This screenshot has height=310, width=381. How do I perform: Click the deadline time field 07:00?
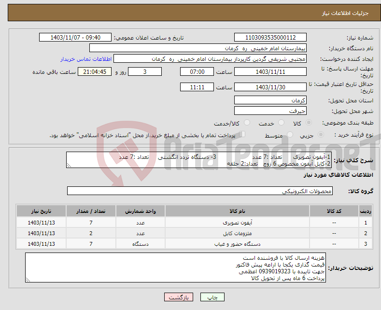point(197,71)
